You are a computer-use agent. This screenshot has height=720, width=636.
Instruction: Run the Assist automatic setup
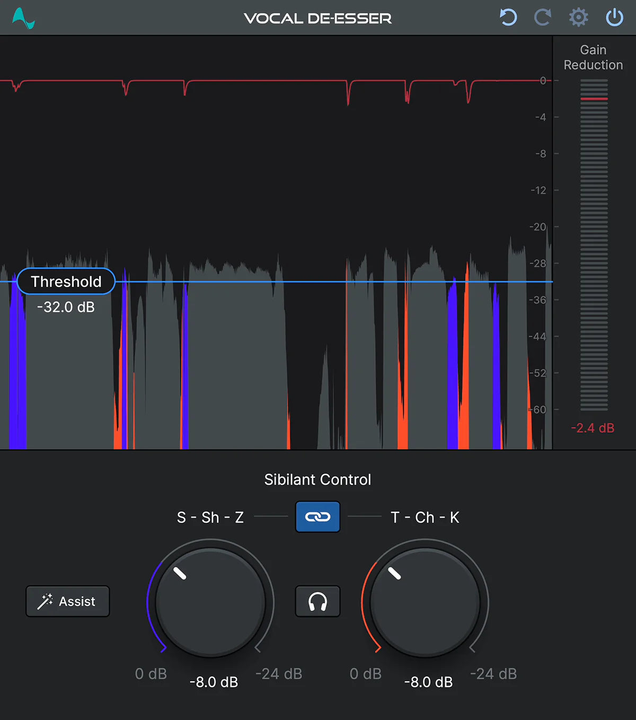[x=67, y=601]
